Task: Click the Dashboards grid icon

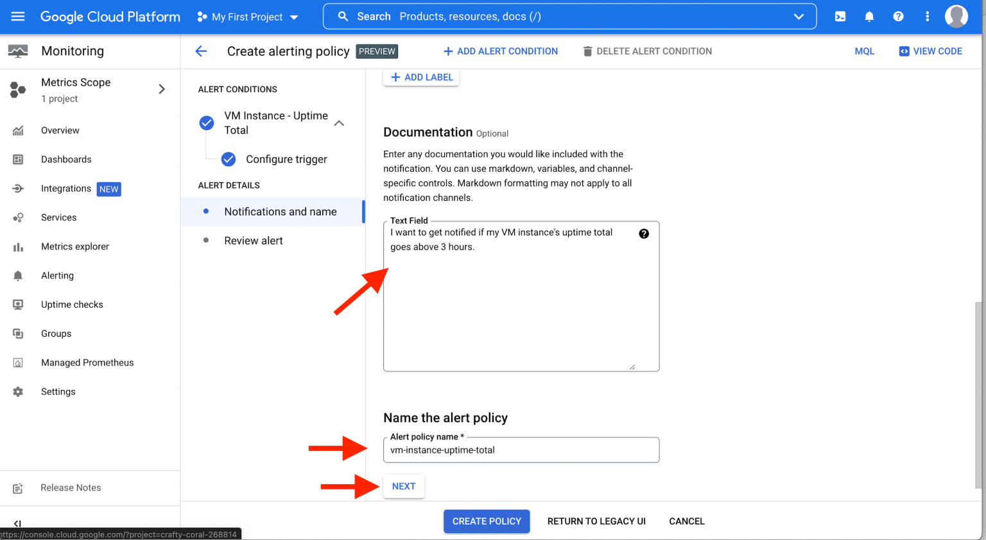Action: click(18, 159)
